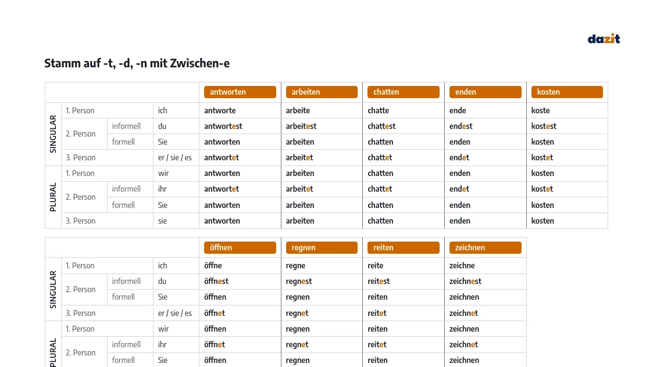
Task: Click the cell arbeitet in er/sie/es row
Action: pyautogui.click(x=299, y=158)
